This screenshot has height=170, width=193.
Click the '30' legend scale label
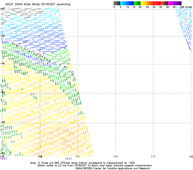(154, 7)
